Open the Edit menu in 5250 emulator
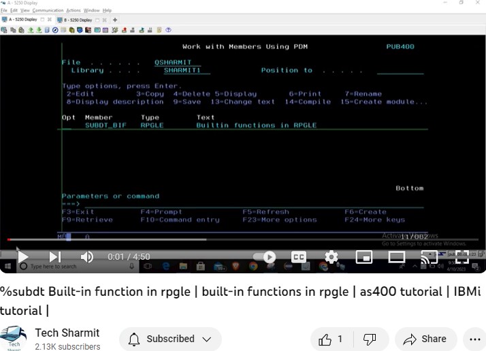This screenshot has width=486, height=351. [x=14, y=10]
